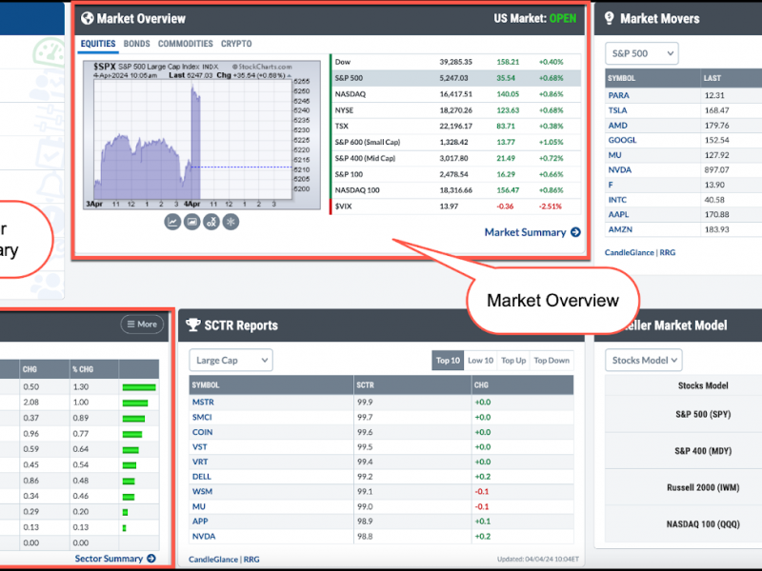Open the AMD symbol link

pos(617,126)
